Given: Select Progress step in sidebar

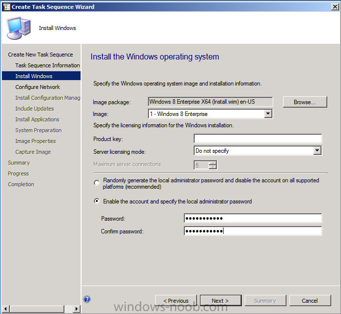Looking at the screenshot, I should 18,173.
